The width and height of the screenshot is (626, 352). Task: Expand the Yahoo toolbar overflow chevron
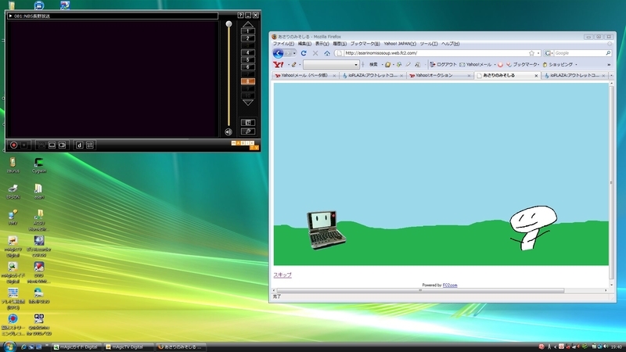point(609,65)
